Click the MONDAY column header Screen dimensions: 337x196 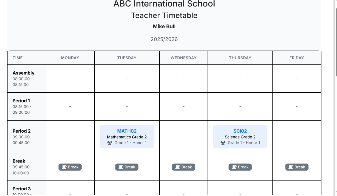[x=70, y=58]
